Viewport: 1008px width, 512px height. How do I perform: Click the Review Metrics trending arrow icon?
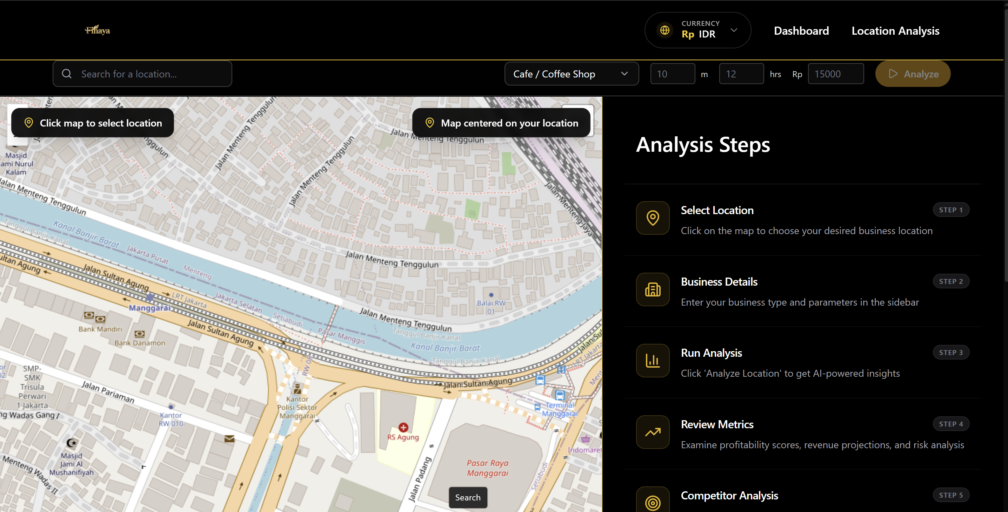tap(652, 432)
